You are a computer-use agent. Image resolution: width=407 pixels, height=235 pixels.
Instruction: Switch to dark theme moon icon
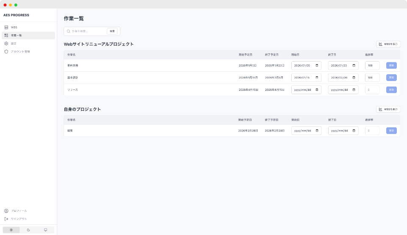click(28, 230)
